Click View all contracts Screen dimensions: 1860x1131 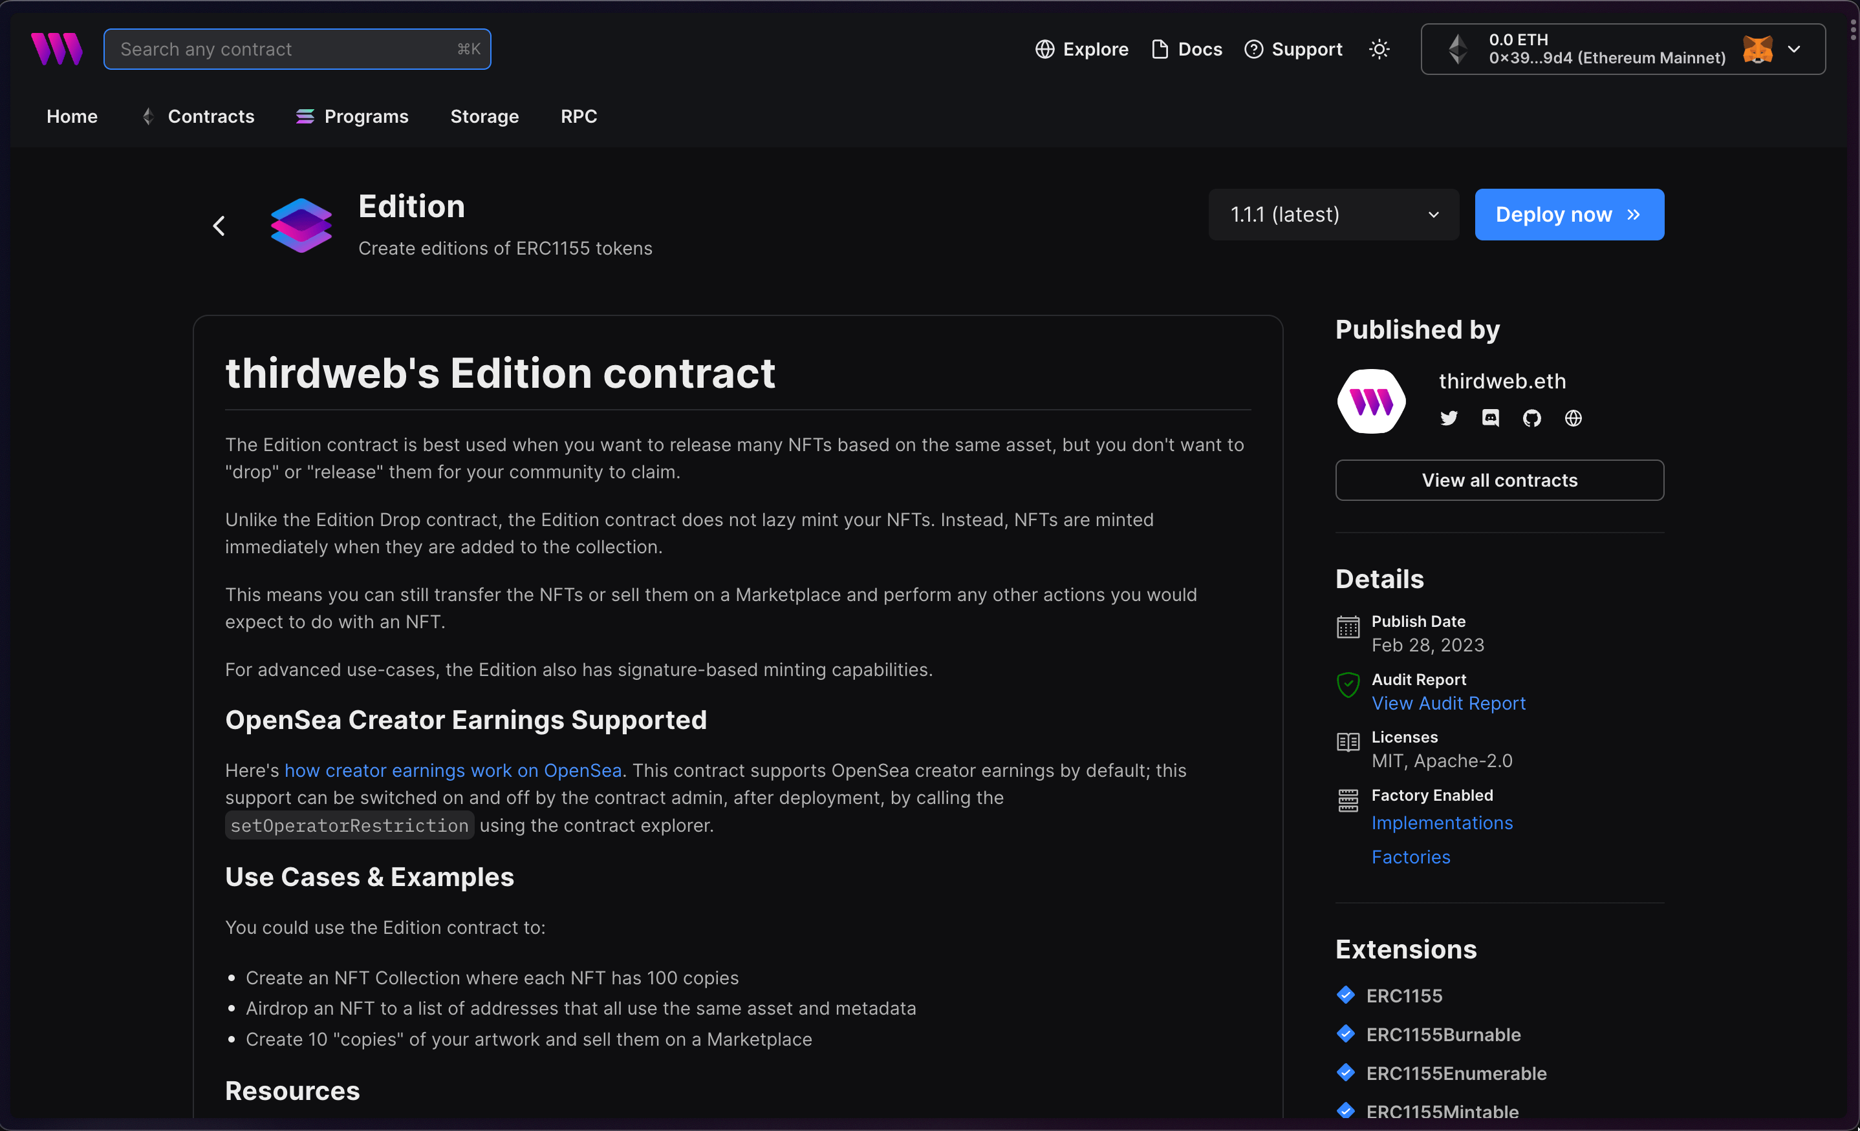(1499, 480)
